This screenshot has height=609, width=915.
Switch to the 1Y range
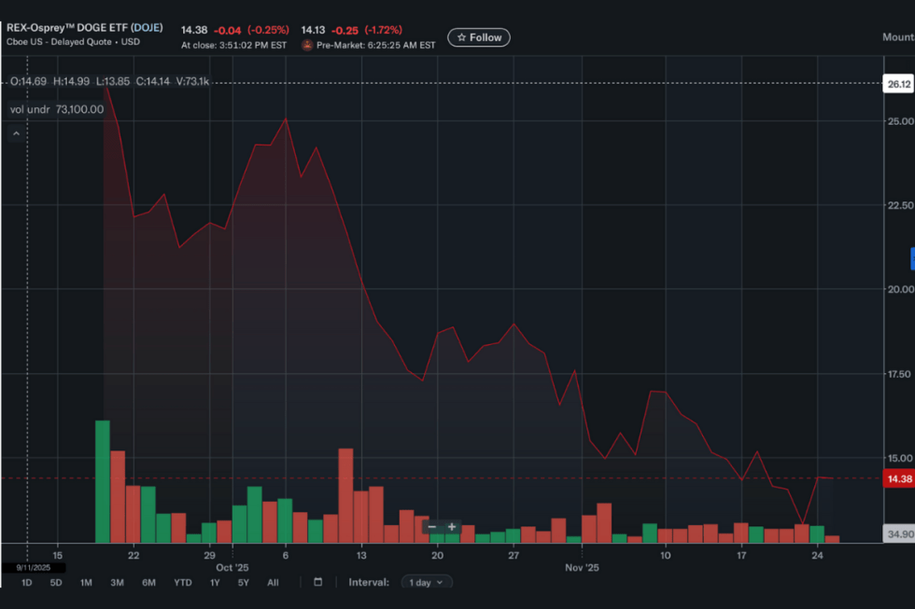[213, 581]
